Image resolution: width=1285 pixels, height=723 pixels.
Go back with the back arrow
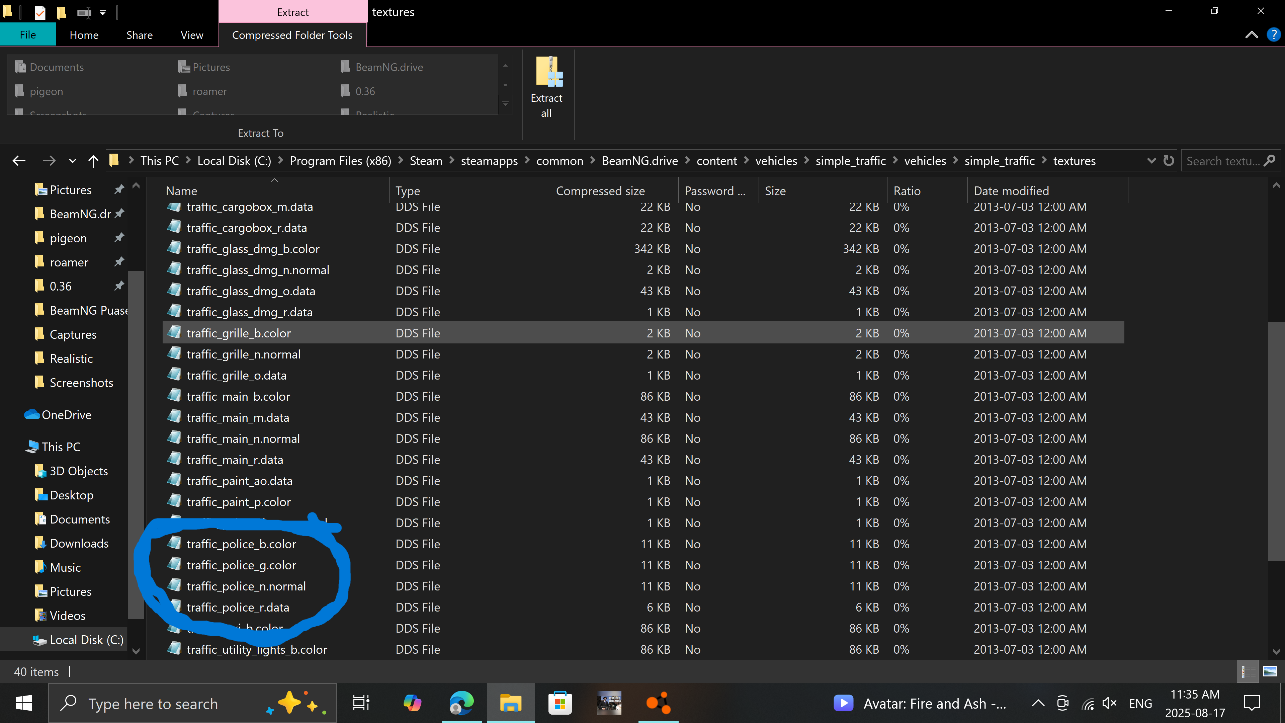[19, 161]
